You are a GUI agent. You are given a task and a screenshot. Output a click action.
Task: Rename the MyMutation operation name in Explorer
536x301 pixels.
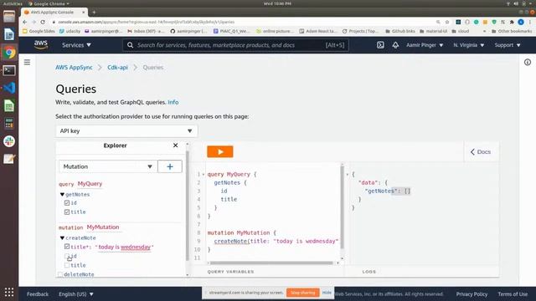click(x=103, y=227)
